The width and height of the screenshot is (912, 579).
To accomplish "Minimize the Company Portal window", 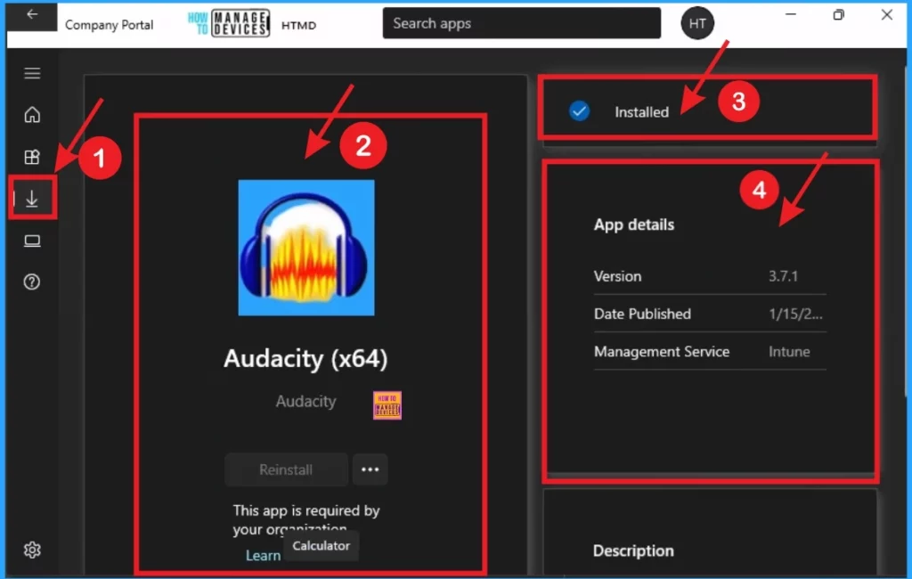I will (x=791, y=14).
